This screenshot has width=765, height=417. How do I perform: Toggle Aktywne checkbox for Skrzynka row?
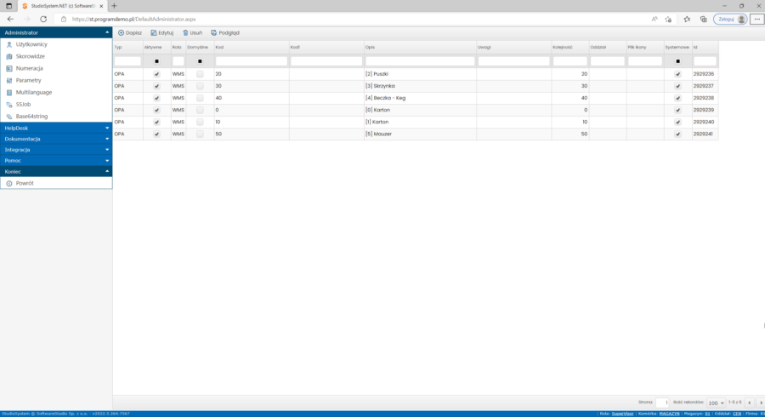tap(156, 86)
